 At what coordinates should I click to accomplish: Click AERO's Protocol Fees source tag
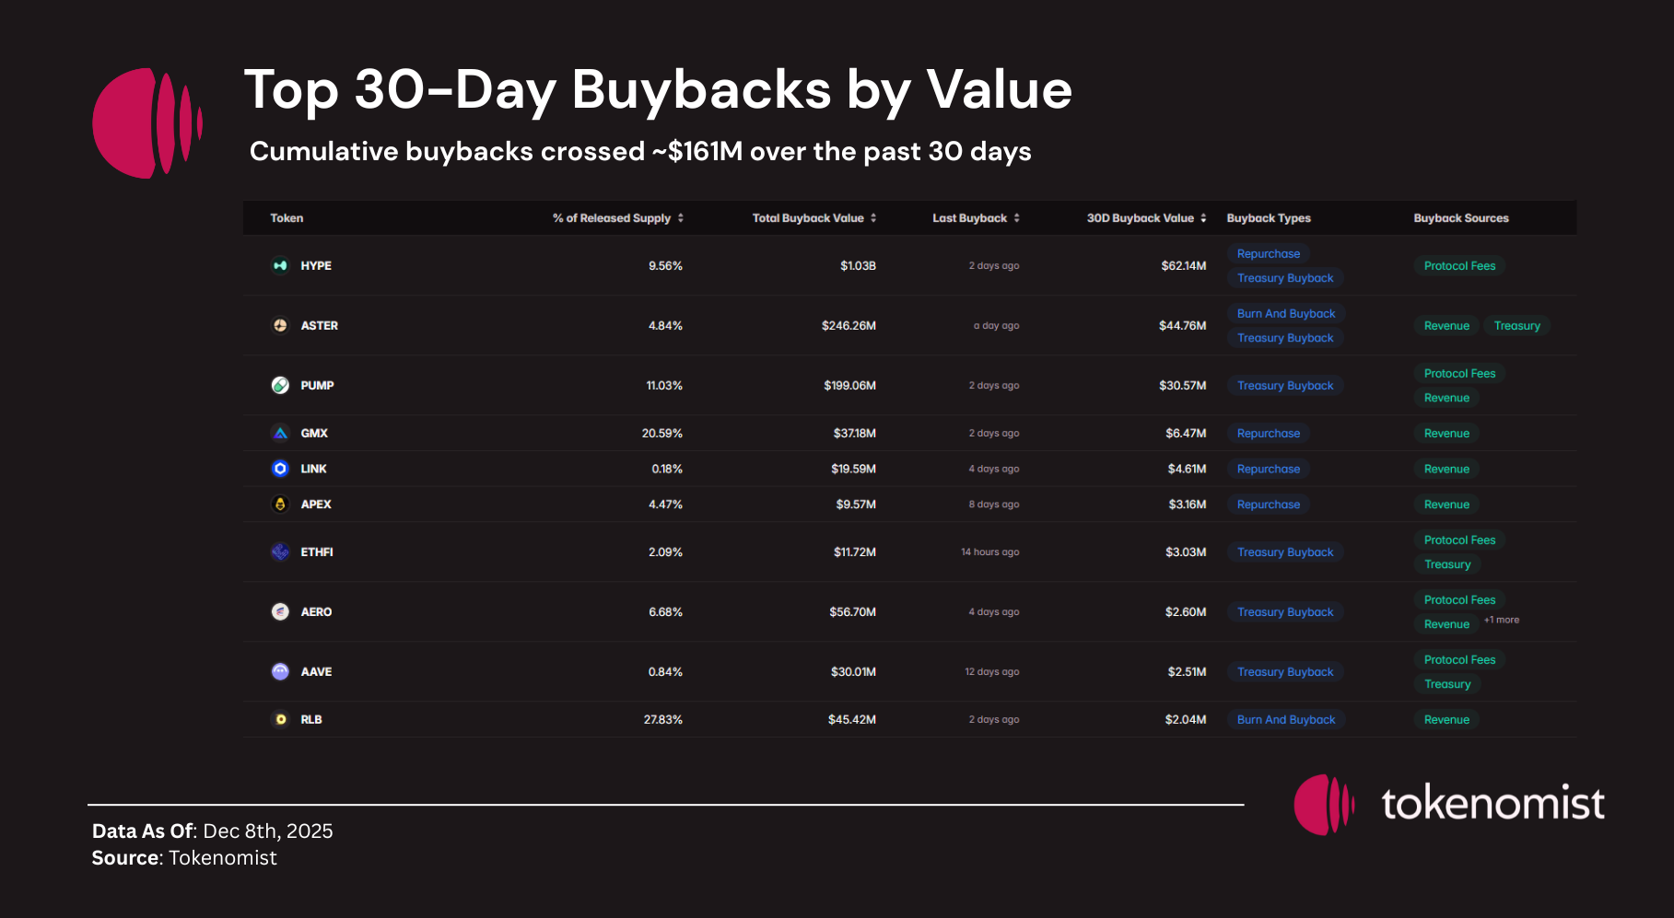click(x=1459, y=600)
